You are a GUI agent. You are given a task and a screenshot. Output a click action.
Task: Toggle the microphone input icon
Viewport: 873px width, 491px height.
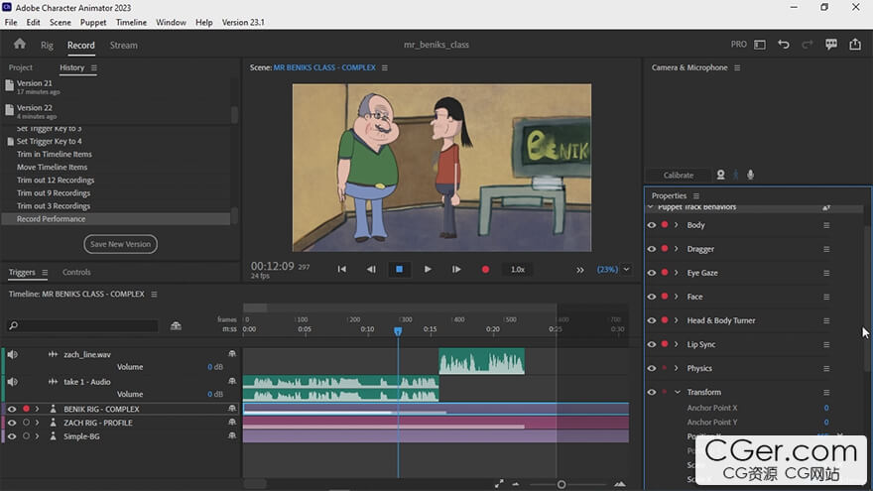[x=751, y=175]
